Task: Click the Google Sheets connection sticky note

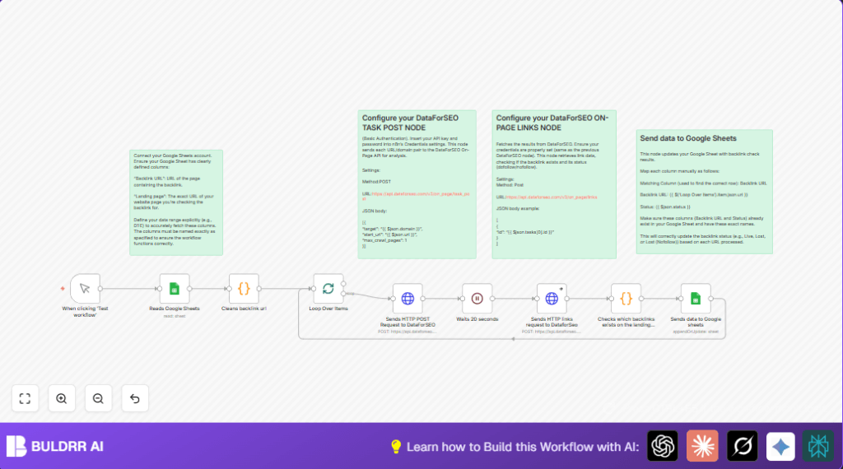Action: click(x=176, y=202)
